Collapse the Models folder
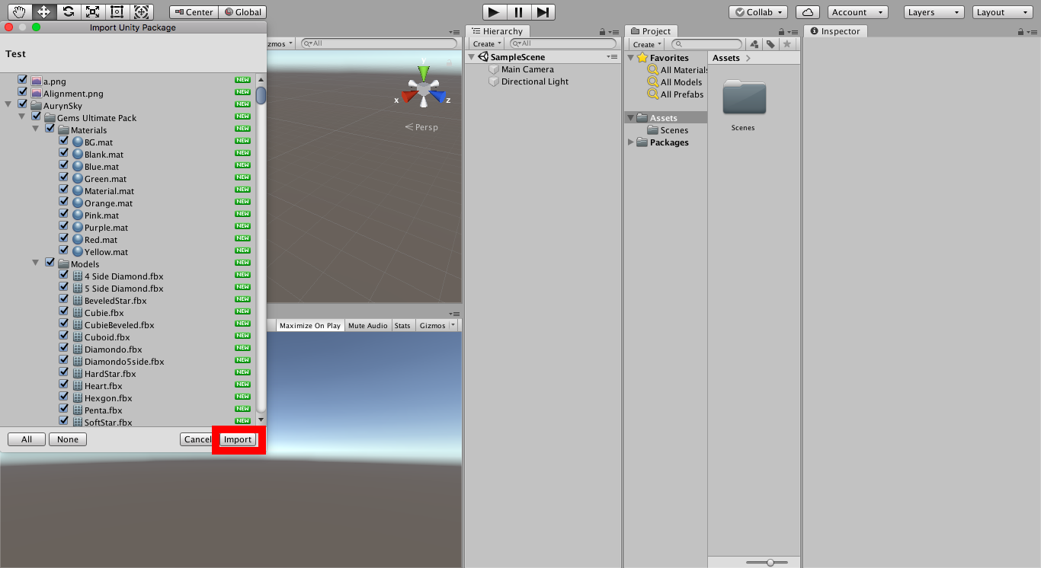Image resolution: width=1041 pixels, height=568 pixels. [x=36, y=263]
